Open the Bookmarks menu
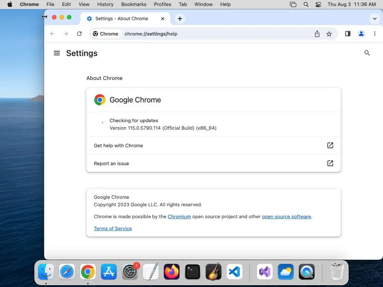Screen dimensions: 383x287 [x=134, y=4]
